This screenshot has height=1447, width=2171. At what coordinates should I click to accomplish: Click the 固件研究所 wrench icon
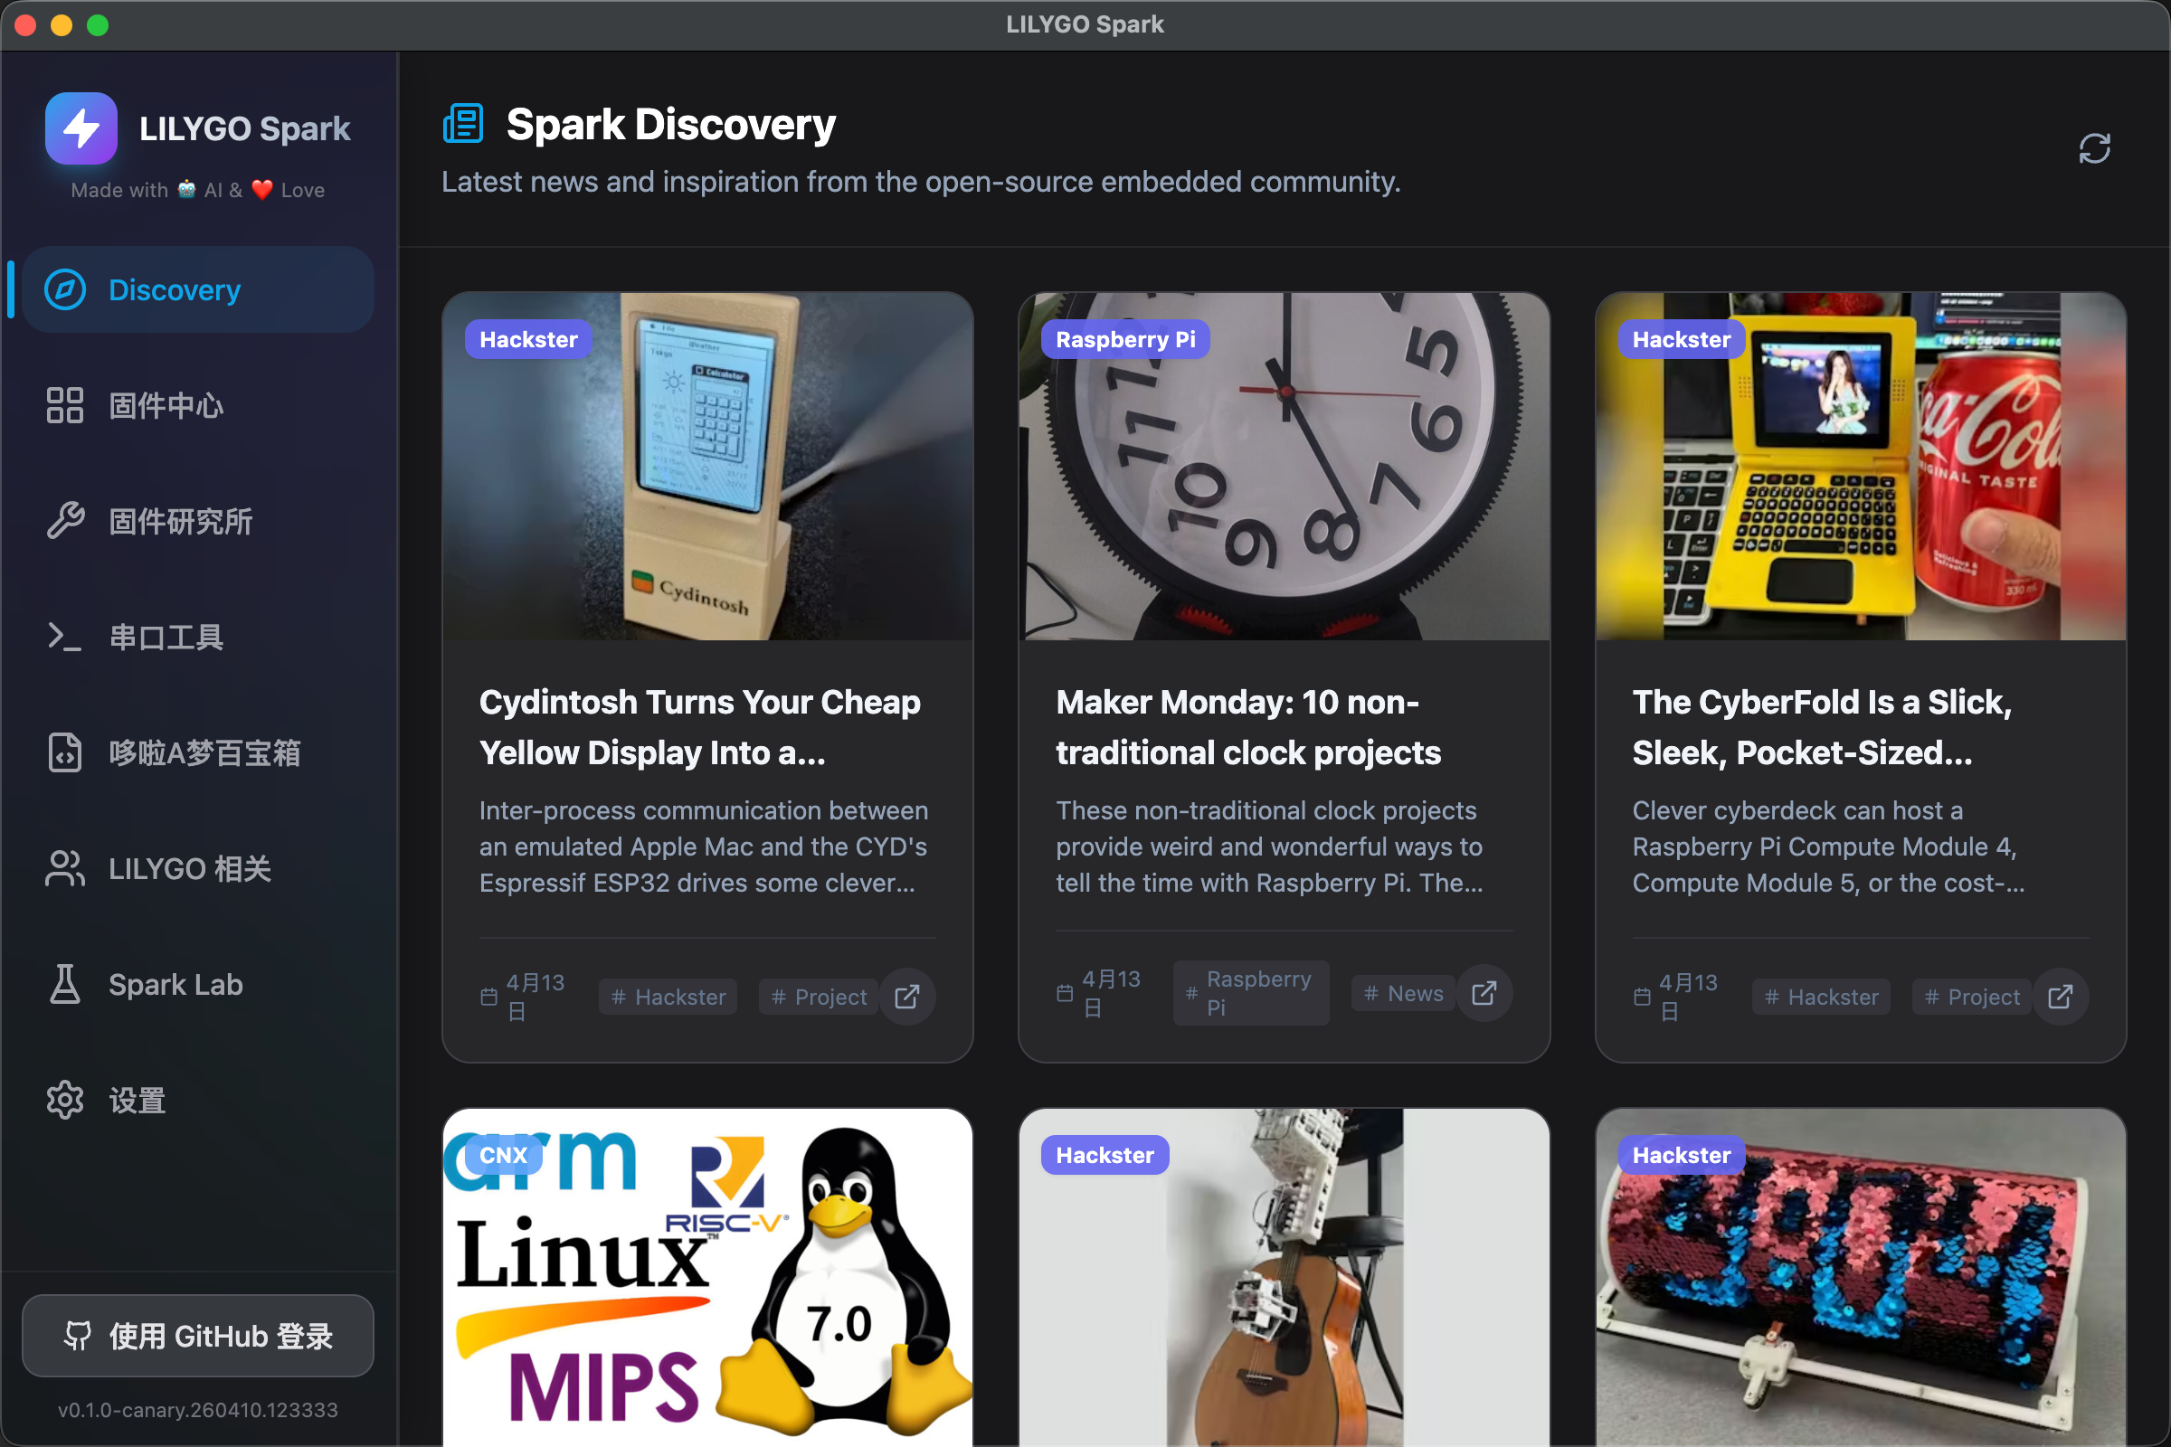(x=65, y=521)
